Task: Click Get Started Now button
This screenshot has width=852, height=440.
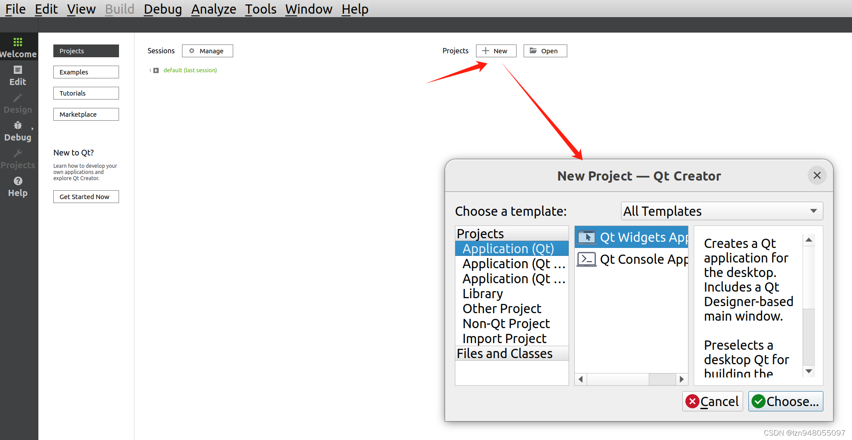Action: pyautogui.click(x=86, y=197)
